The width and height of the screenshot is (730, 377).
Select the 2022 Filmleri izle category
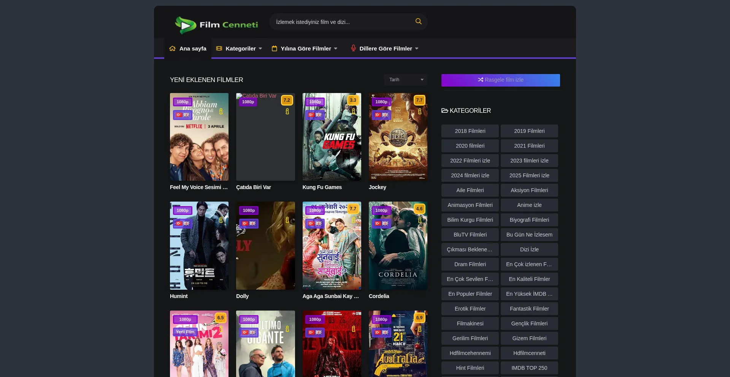470,161
